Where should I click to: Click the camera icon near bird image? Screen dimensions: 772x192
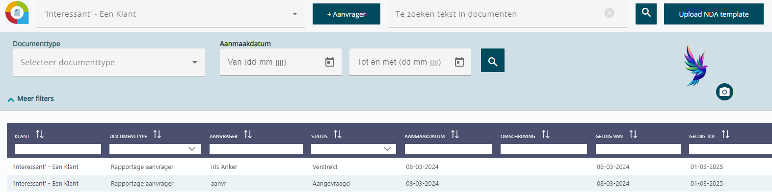click(x=724, y=92)
